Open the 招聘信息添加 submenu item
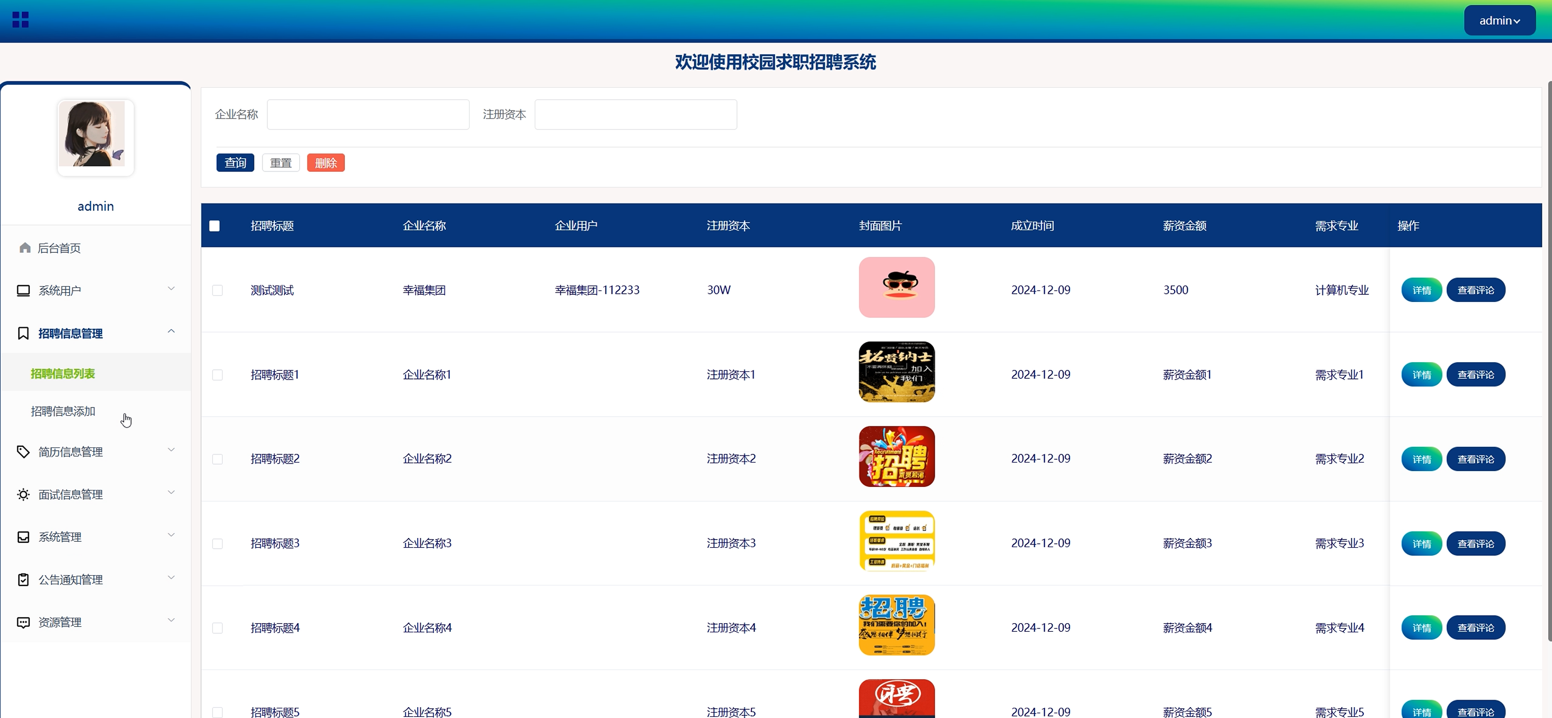This screenshot has width=1552, height=718. click(63, 411)
